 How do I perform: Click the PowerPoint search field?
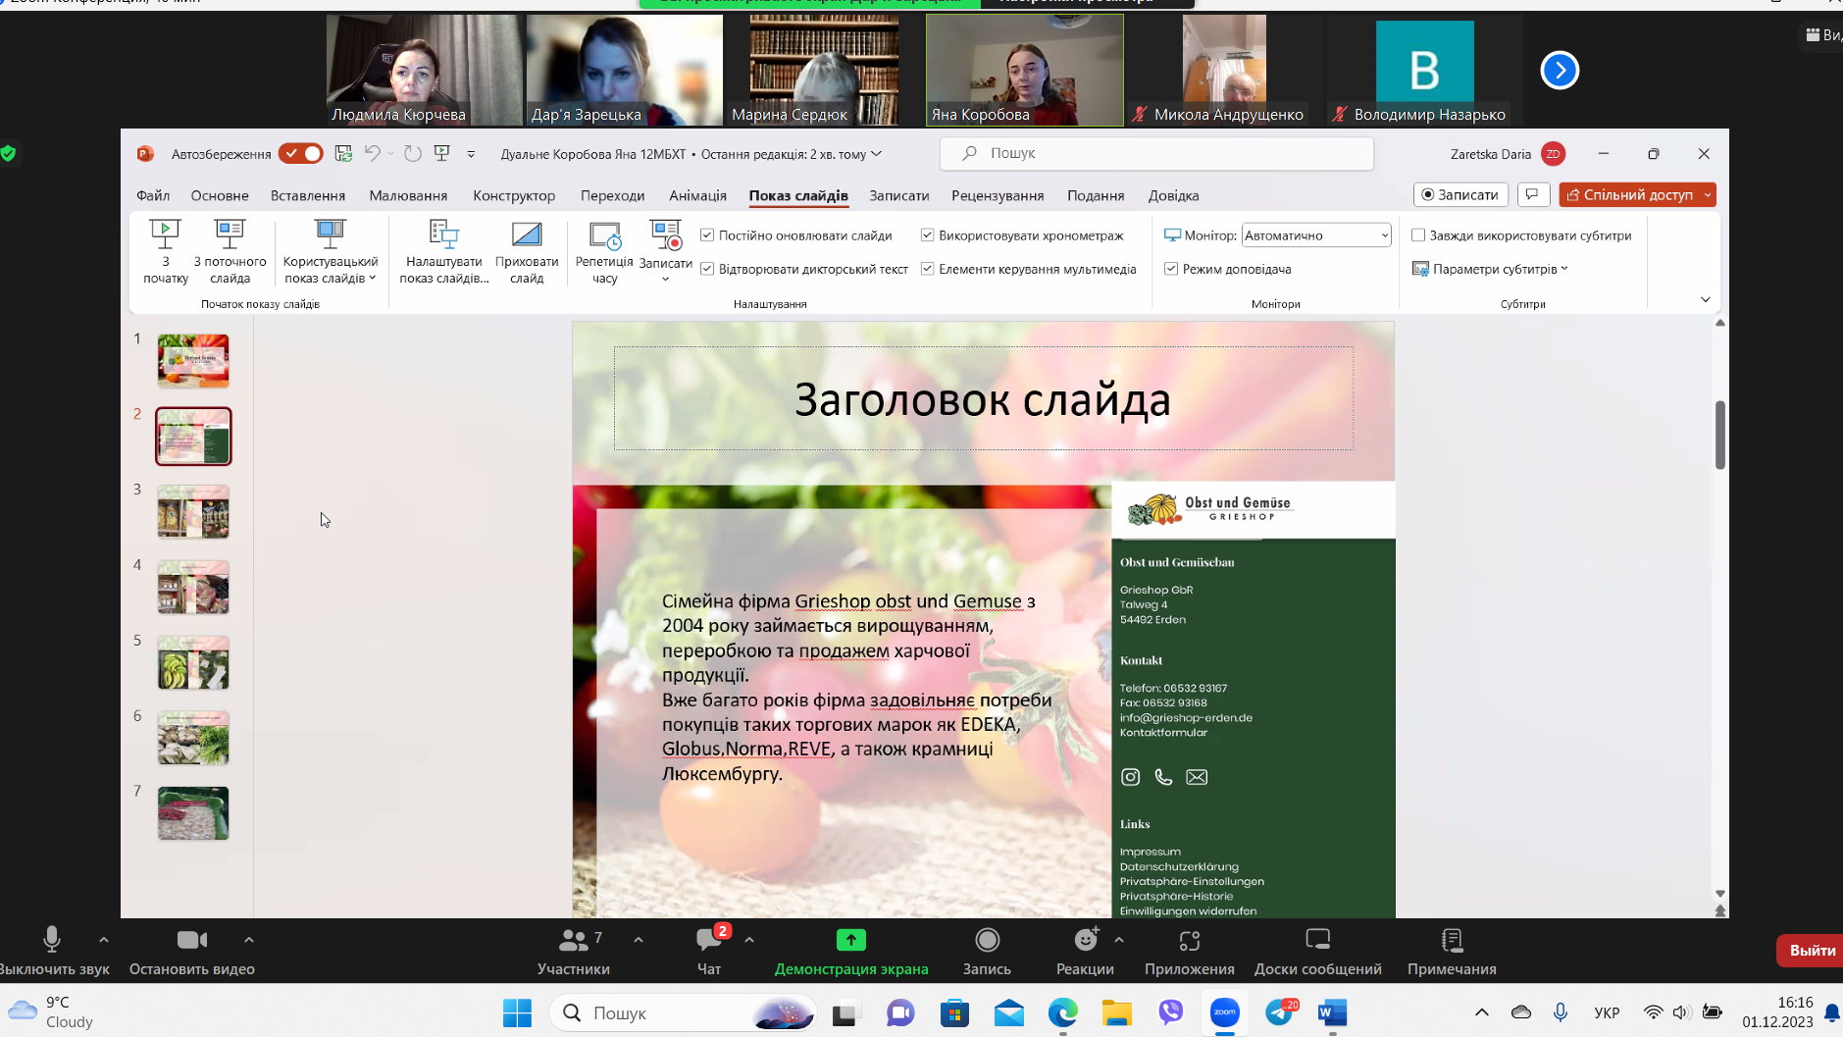(1156, 153)
